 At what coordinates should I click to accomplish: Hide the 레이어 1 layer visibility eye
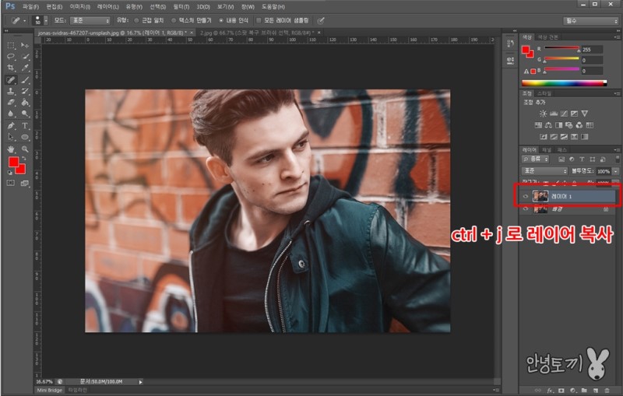[526, 196]
